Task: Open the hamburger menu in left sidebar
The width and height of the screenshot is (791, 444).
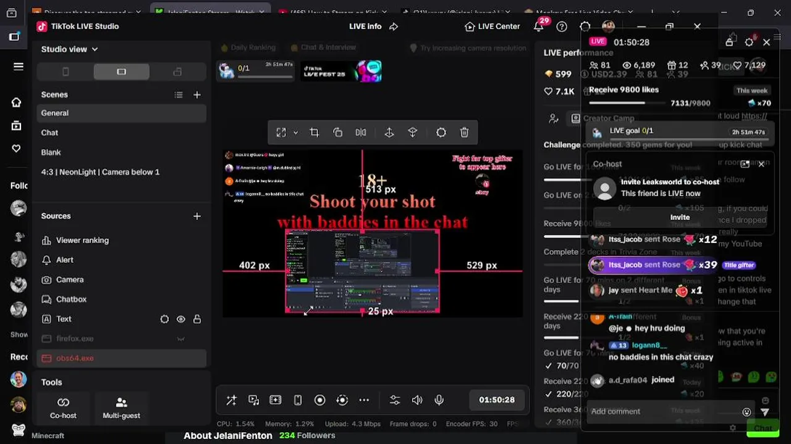Action: pos(19,67)
